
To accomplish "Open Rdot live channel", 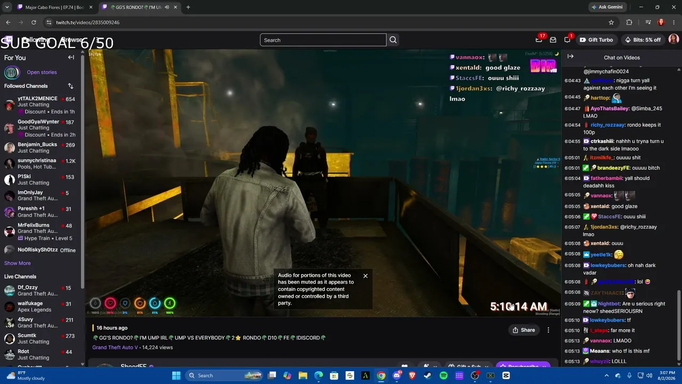I will pos(40,355).
